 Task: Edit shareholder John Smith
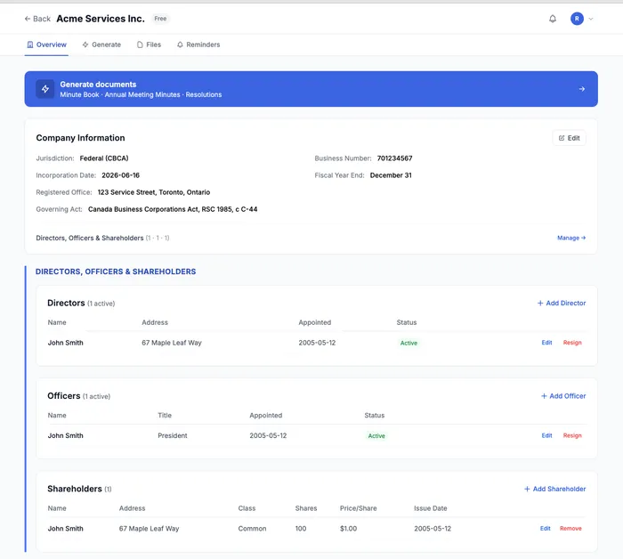click(545, 529)
